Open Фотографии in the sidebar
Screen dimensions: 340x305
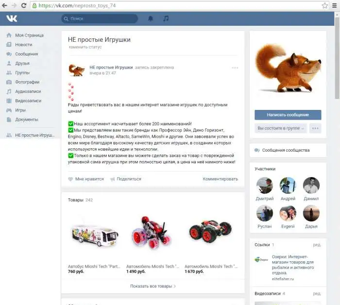tap(27, 82)
